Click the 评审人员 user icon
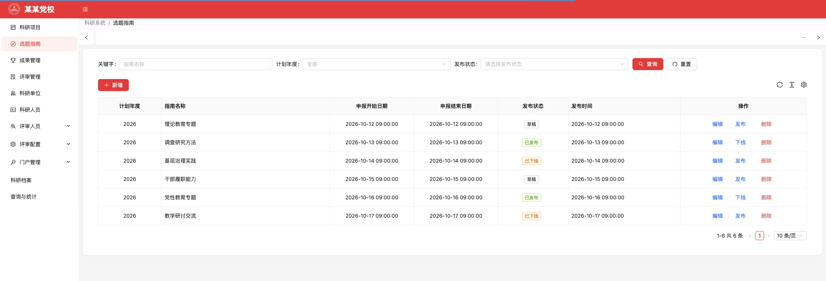This screenshot has width=826, height=281. pos(13,126)
